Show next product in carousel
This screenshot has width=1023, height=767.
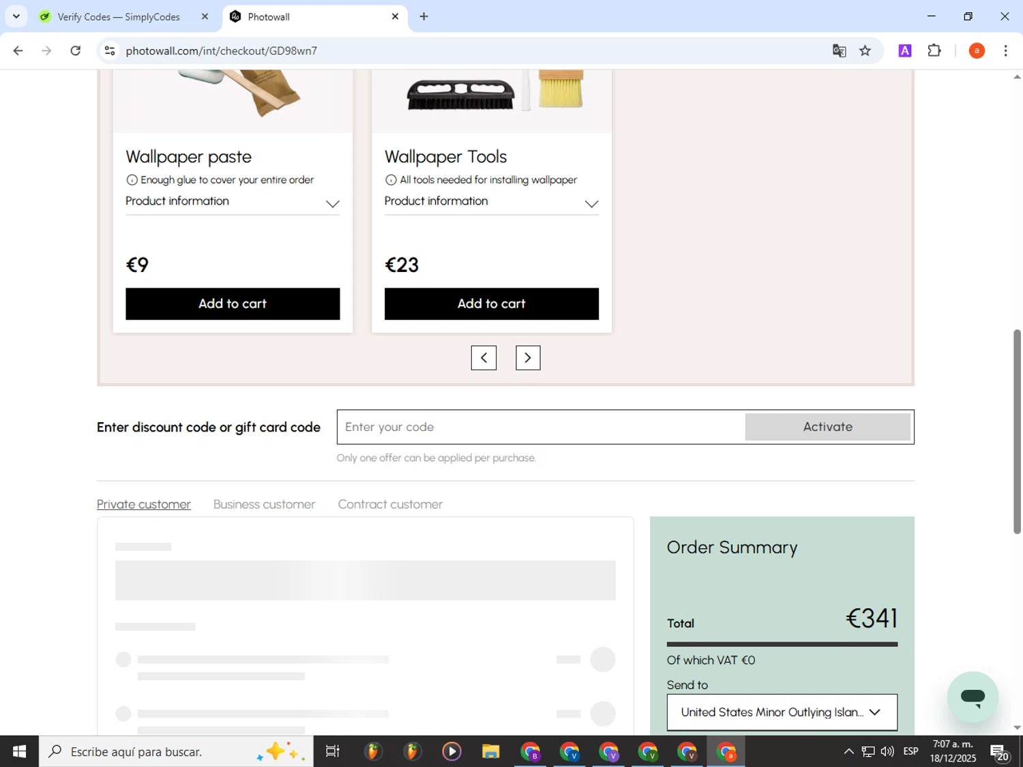(x=528, y=358)
